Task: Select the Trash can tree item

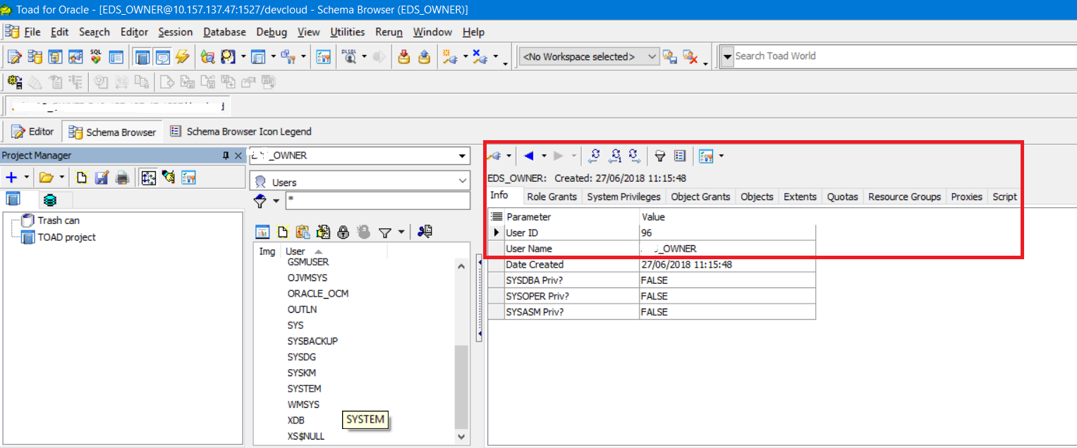Action: click(x=59, y=220)
